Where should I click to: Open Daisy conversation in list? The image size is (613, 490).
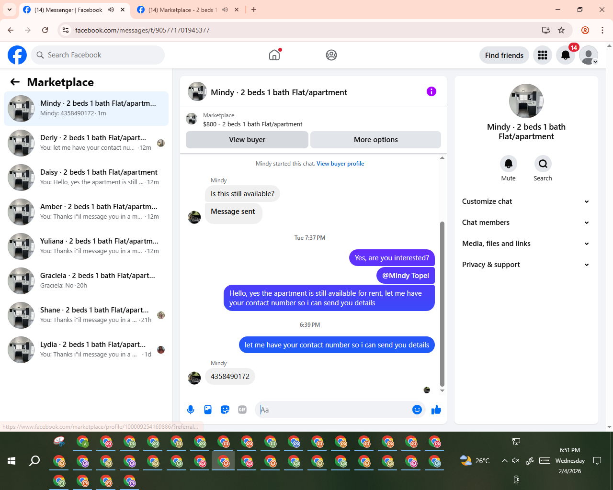pos(86,178)
